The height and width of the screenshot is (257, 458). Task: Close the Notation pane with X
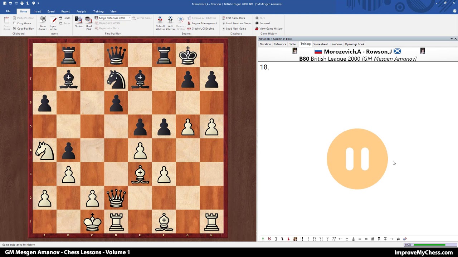[x=455, y=39]
